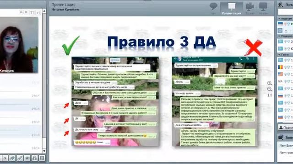This screenshot has height=164, width=293.
Task: Zoom out of the presentation slide
Action: [x=270, y=89]
